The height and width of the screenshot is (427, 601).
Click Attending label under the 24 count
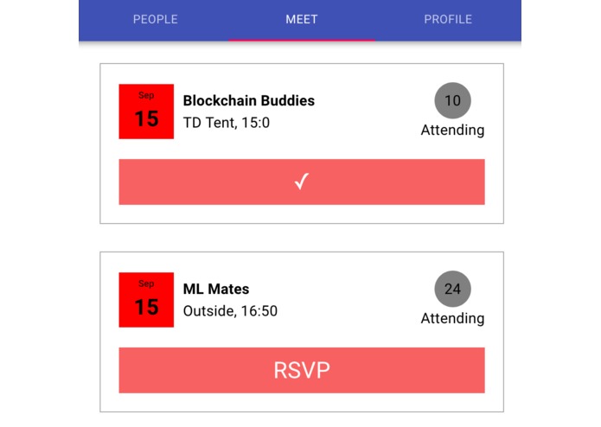[452, 319]
